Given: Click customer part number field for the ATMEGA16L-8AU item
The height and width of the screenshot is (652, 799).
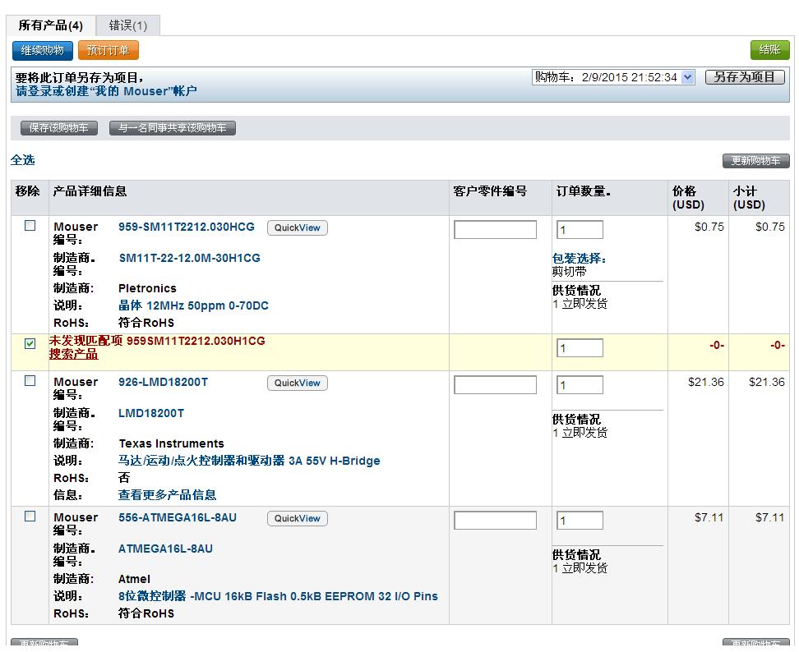Looking at the screenshot, I should [495, 520].
